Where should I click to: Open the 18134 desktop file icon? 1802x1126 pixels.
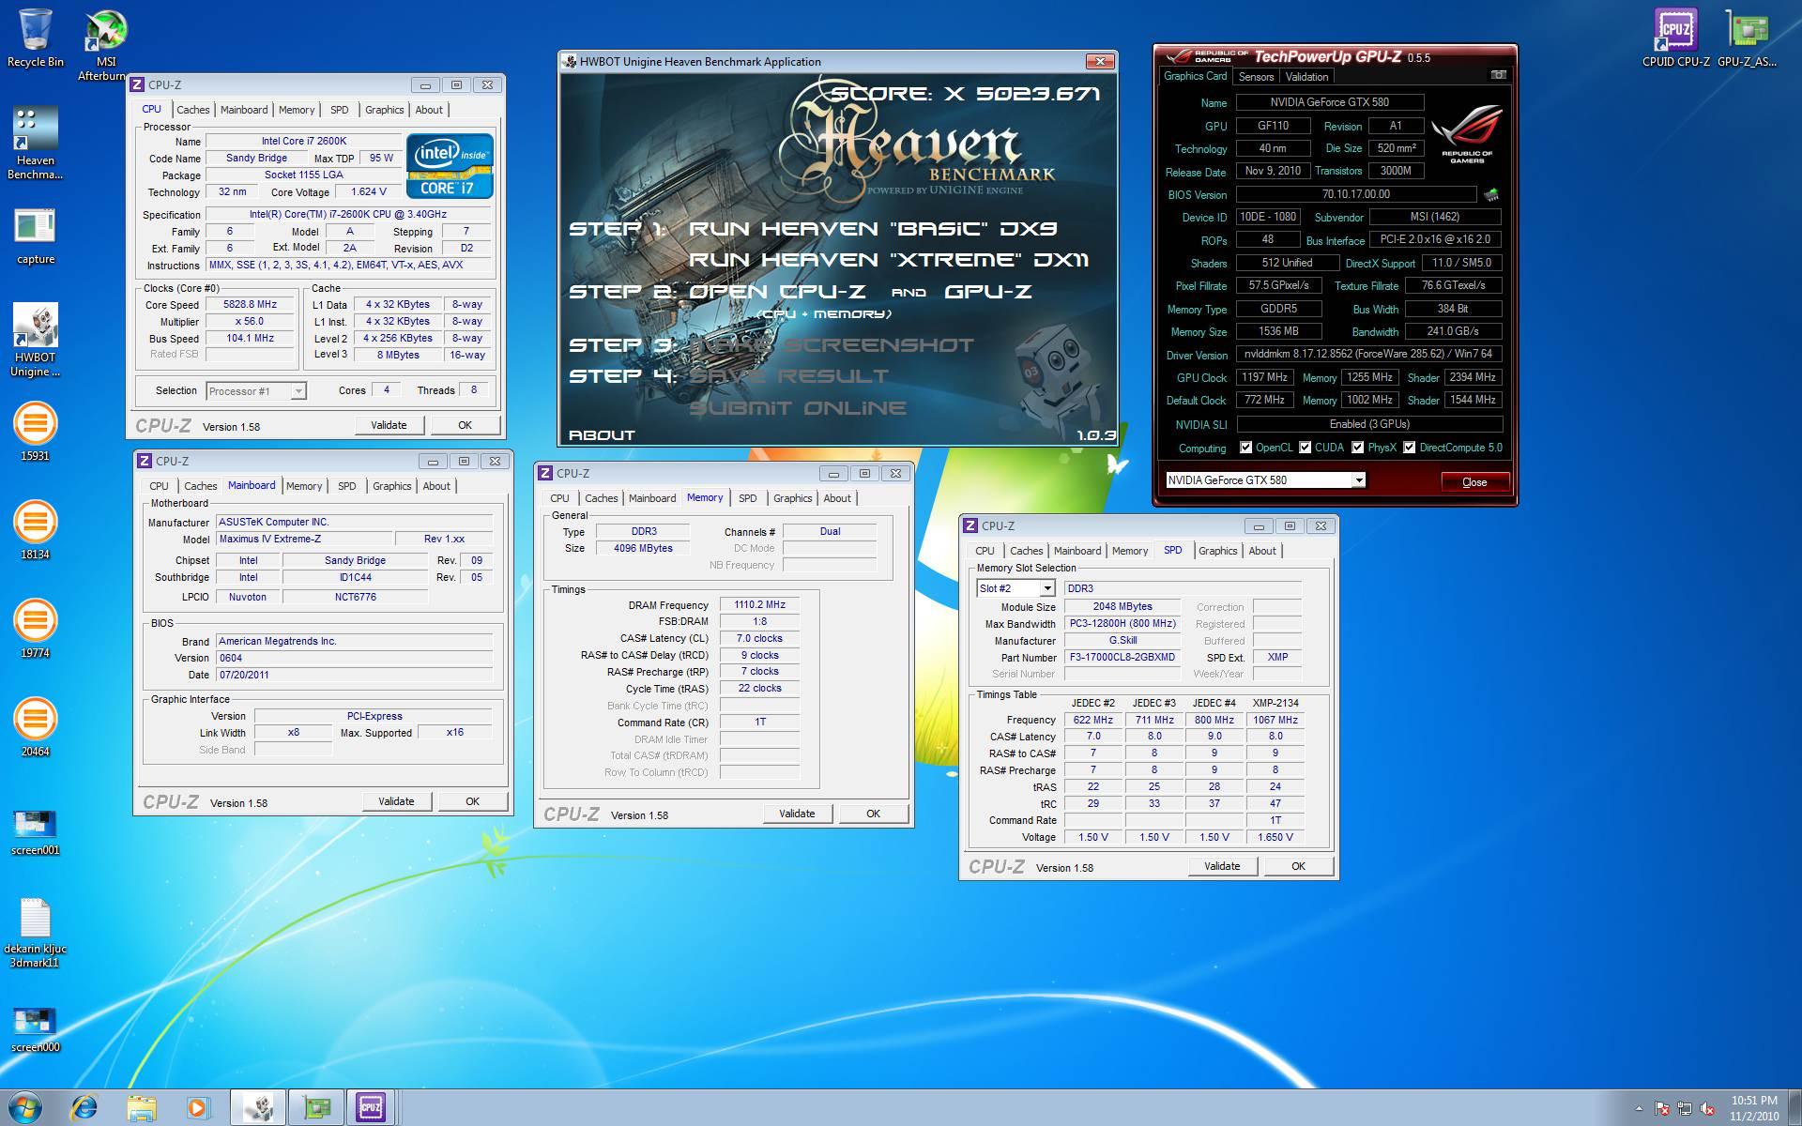(x=36, y=530)
